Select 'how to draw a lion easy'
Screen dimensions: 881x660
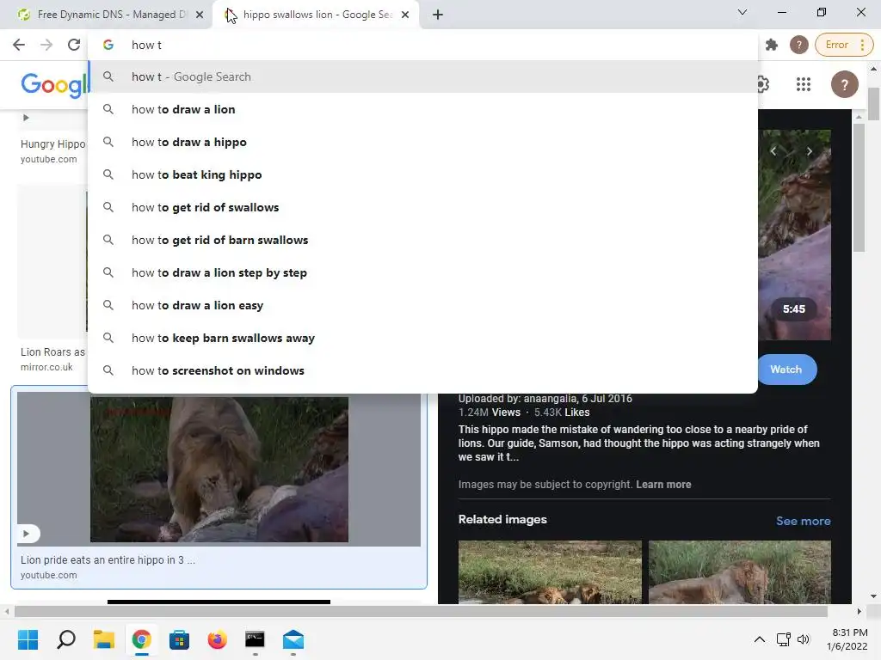tap(422, 305)
